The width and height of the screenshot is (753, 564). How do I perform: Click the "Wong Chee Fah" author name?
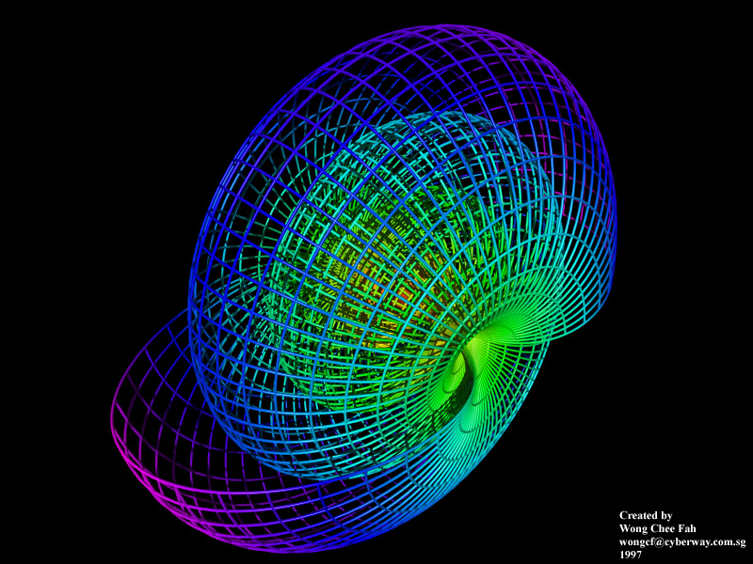click(657, 529)
